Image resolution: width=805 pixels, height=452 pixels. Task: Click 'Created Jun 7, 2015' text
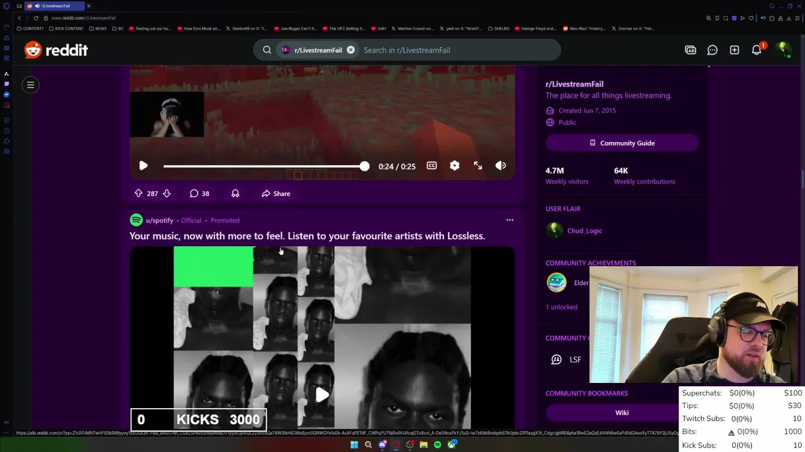click(x=587, y=110)
